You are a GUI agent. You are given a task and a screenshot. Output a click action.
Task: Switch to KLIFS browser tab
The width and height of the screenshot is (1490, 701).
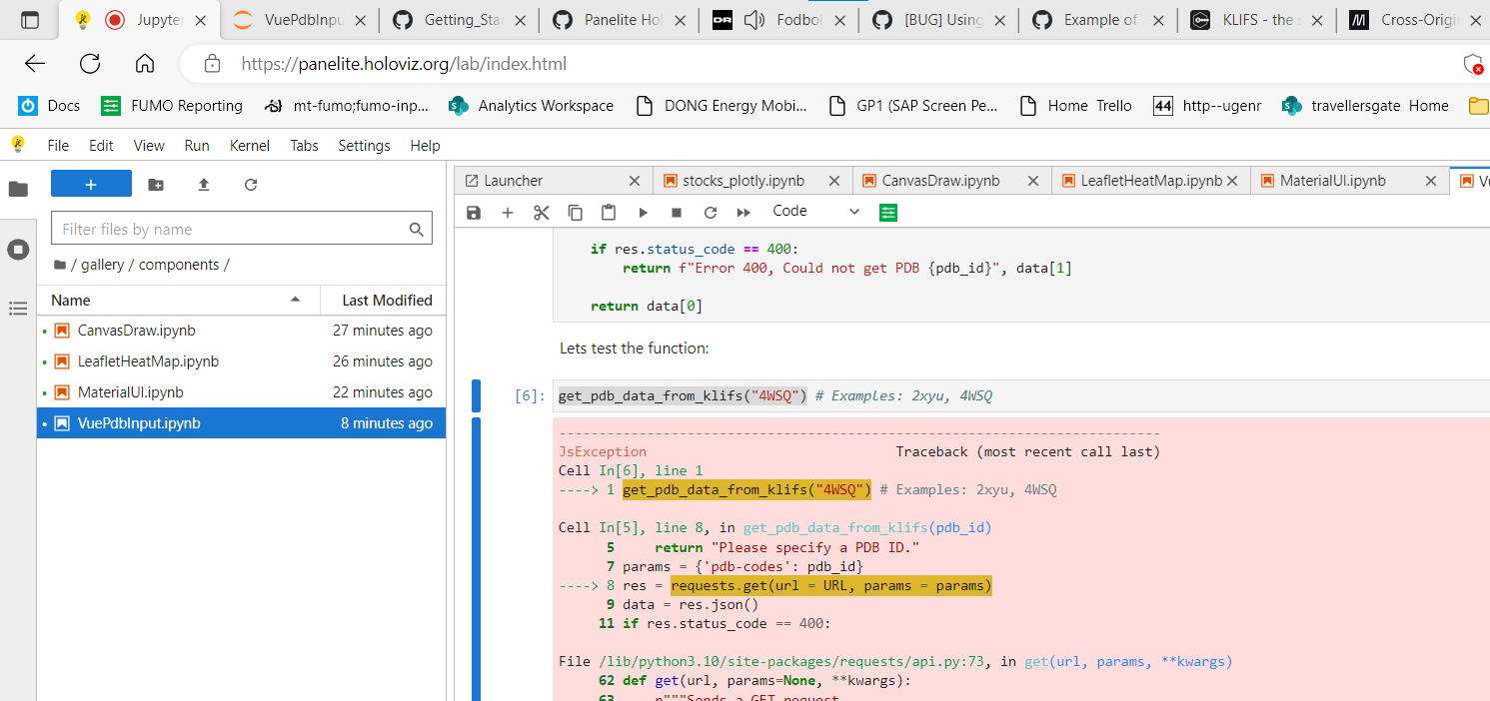pos(1255,20)
